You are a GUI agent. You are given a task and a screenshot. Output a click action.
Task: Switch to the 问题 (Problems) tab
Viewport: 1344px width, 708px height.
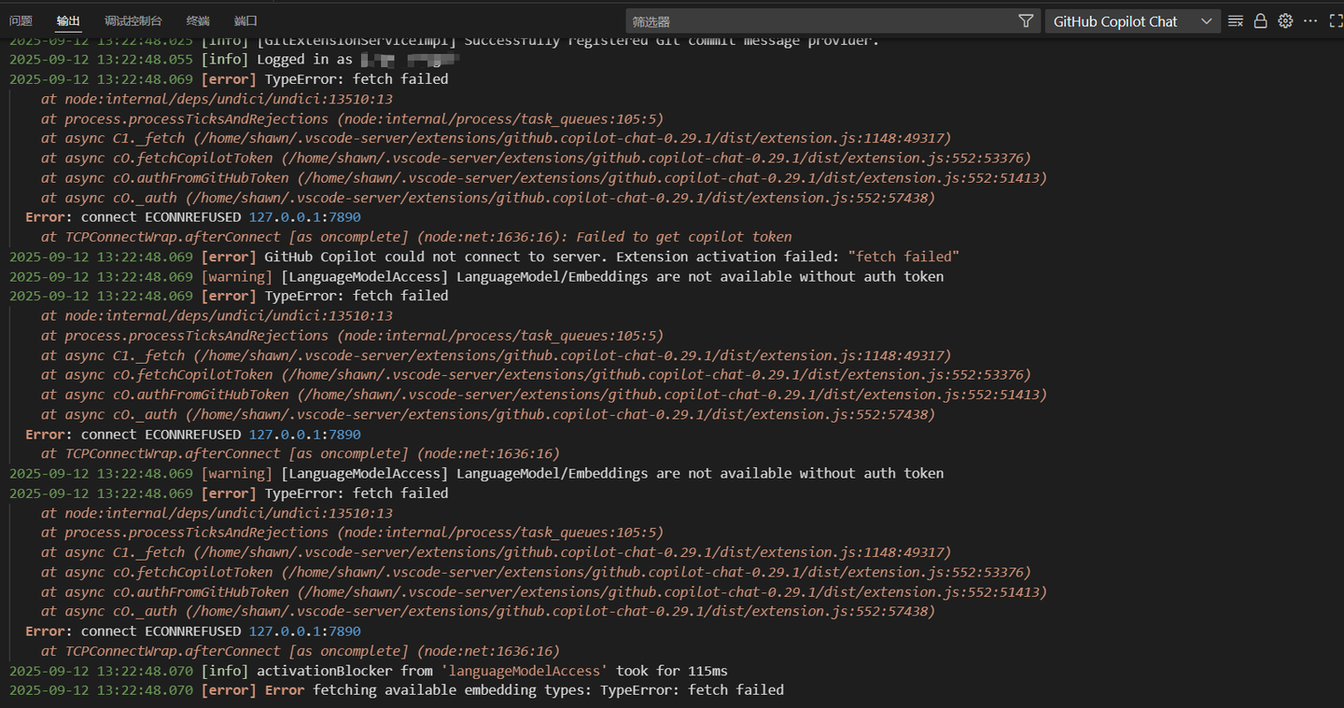pos(21,21)
